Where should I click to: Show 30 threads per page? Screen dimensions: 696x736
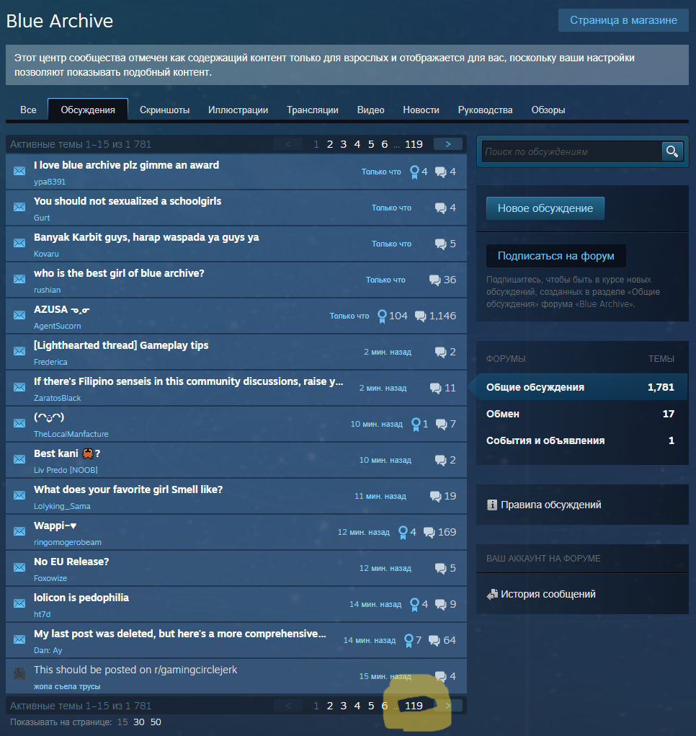pyautogui.click(x=139, y=722)
